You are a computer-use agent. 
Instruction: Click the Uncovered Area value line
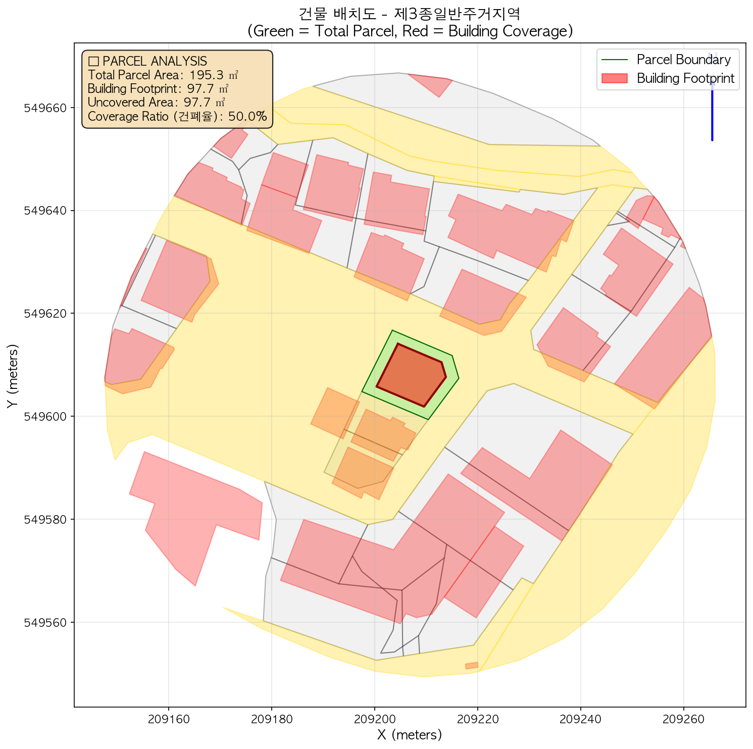click(x=156, y=103)
